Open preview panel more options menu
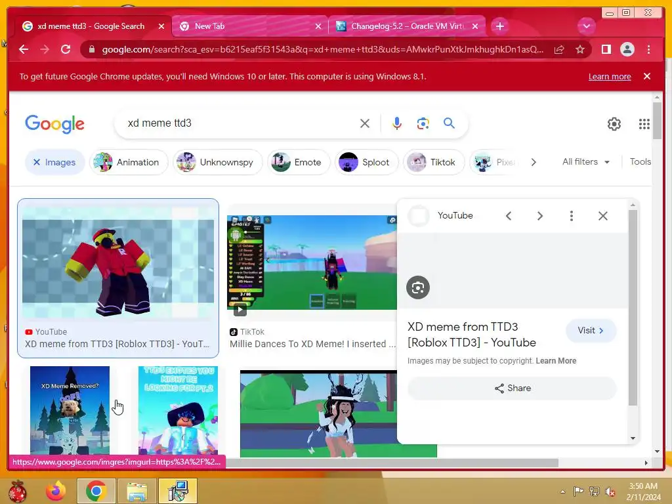This screenshot has height=504, width=672. (x=572, y=216)
